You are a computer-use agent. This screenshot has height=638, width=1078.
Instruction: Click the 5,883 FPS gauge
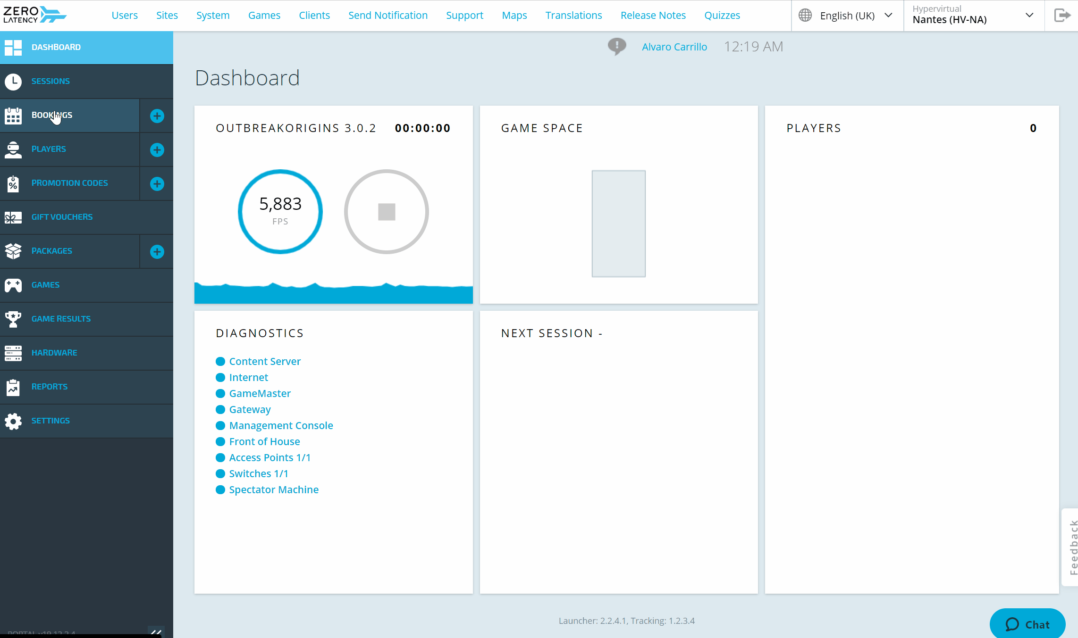(280, 212)
